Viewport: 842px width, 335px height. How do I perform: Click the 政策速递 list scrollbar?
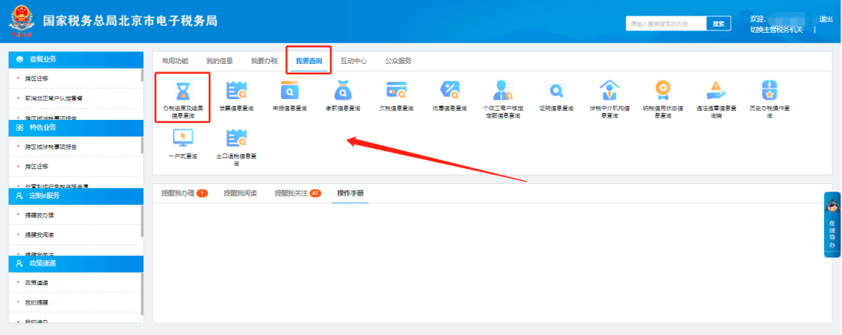point(142,294)
